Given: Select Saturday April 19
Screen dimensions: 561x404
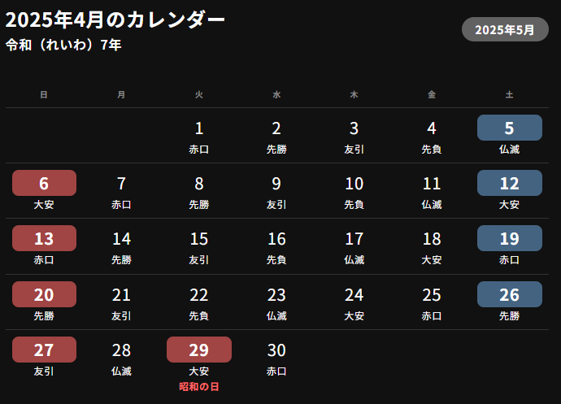Looking at the screenshot, I should click(x=510, y=238).
